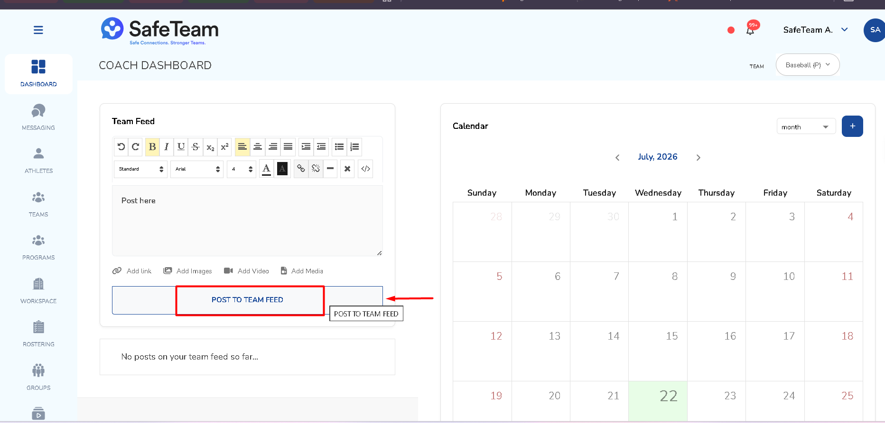Open Athletes from the sidebar
The height and width of the screenshot is (423, 885).
click(x=38, y=161)
